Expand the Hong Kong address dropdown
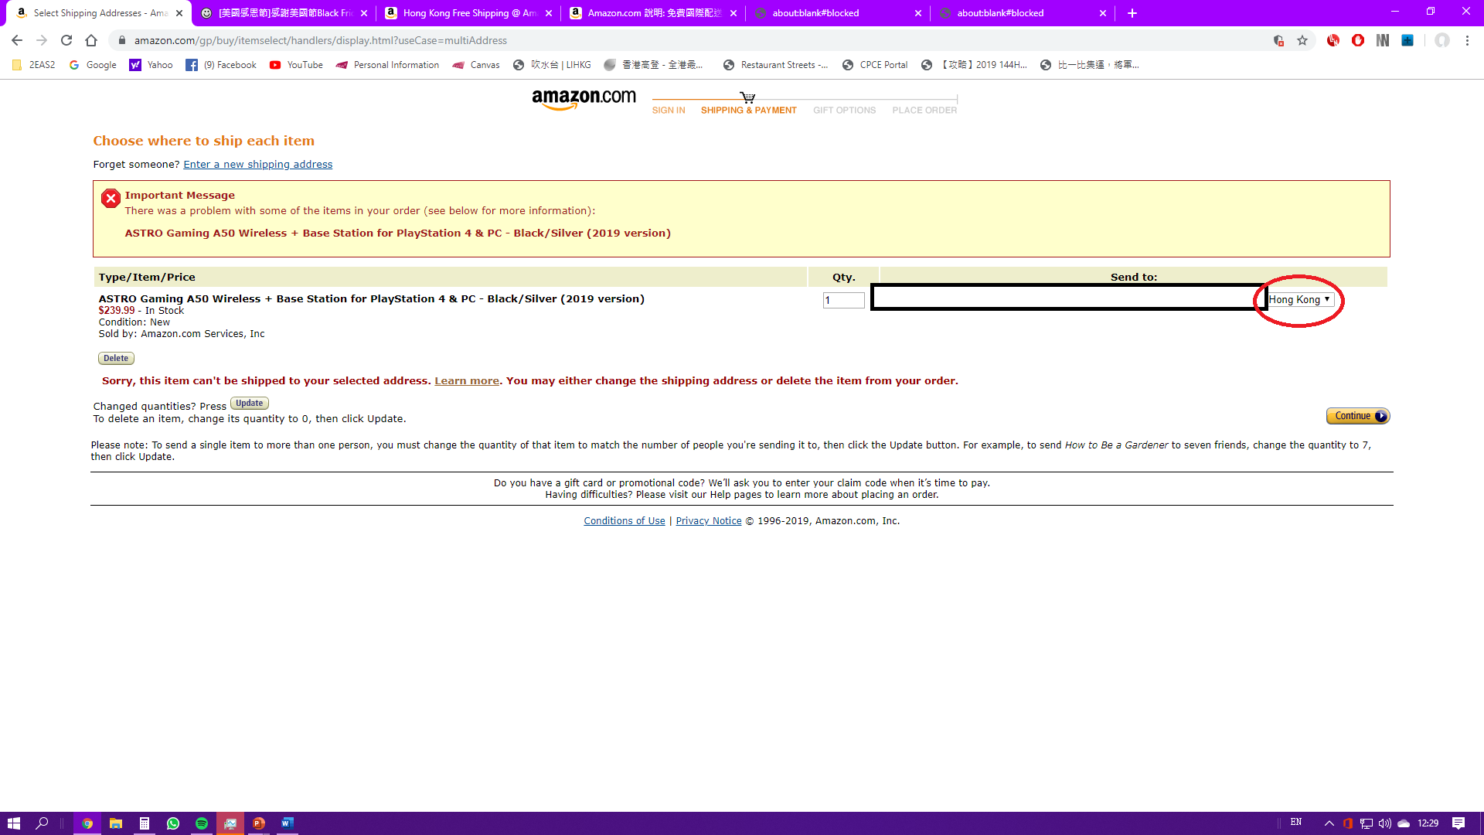The image size is (1484, 835). click(x=1300, y=299)
